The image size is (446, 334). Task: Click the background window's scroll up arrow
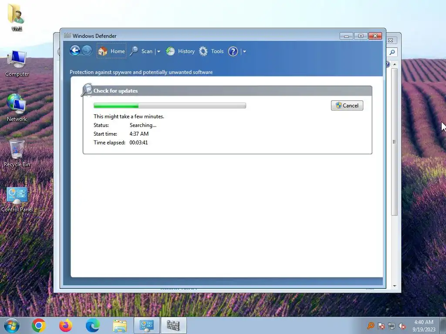395,64
